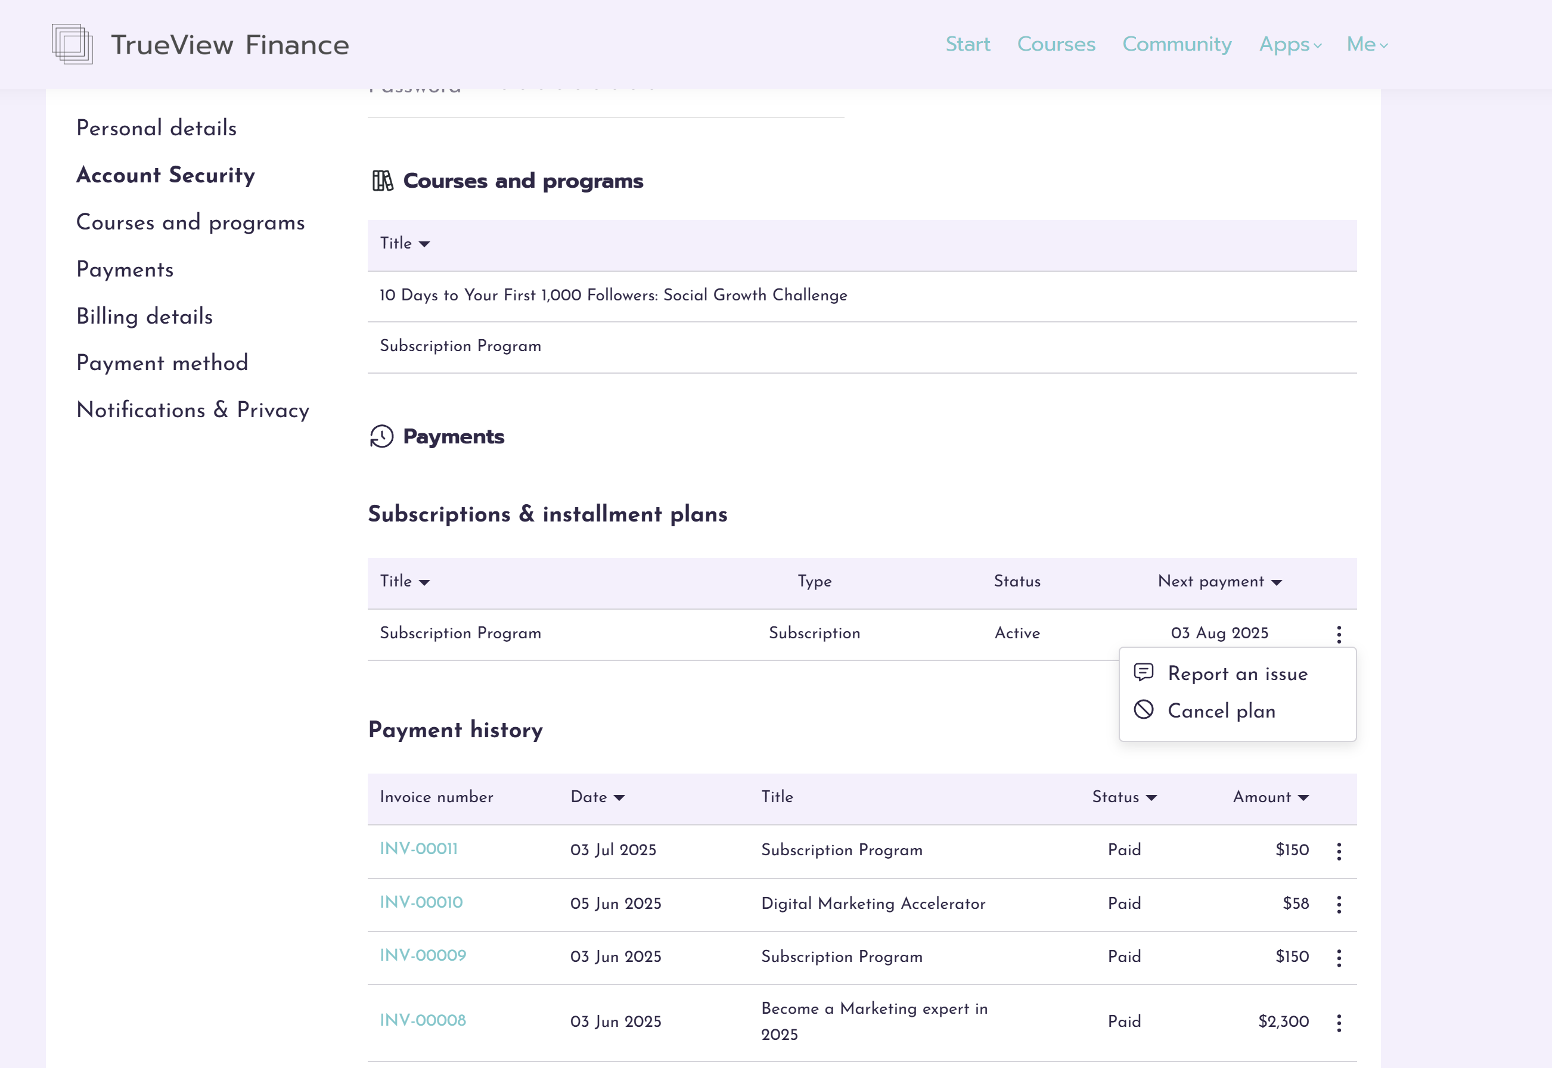Open three-dot menu for invoice INV-00011

[1339, 850]
